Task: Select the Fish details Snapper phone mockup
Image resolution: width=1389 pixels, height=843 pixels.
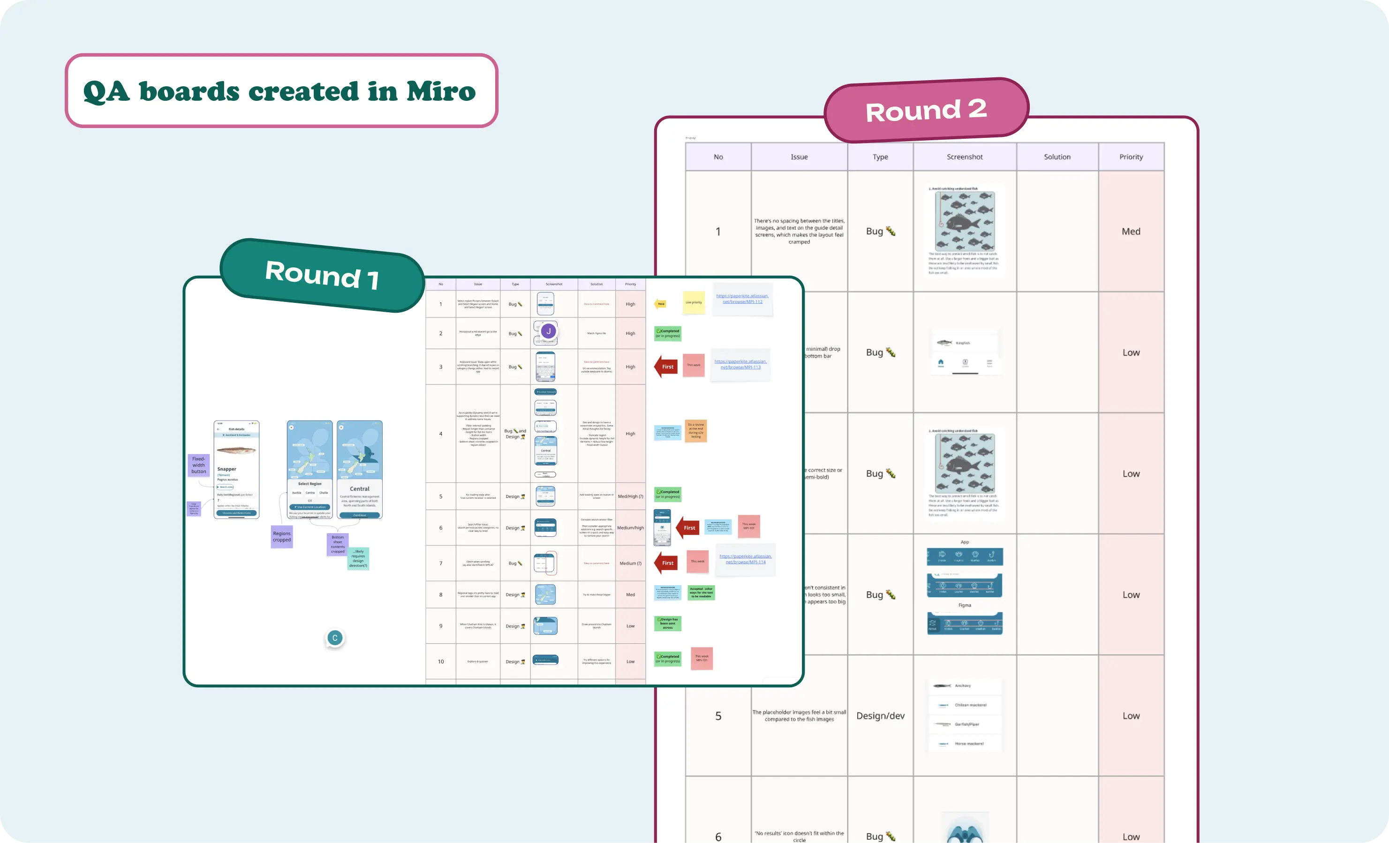Action: click(x=236, y=469)
